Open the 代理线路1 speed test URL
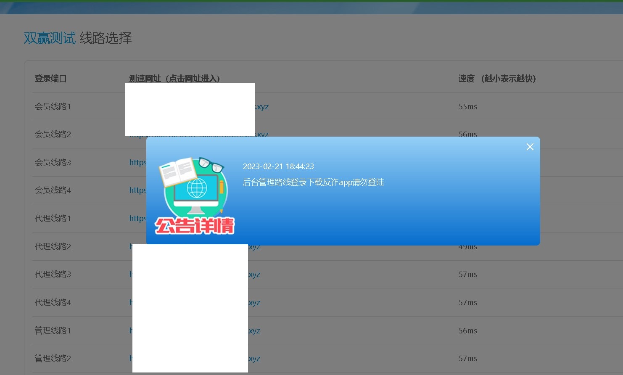This screenshot has height=375, width=623. click(x=139, y=218)
